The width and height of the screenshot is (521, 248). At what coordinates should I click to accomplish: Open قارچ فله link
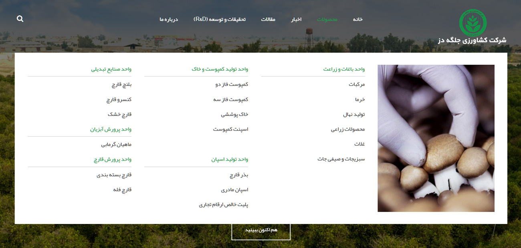pos(122,190)
